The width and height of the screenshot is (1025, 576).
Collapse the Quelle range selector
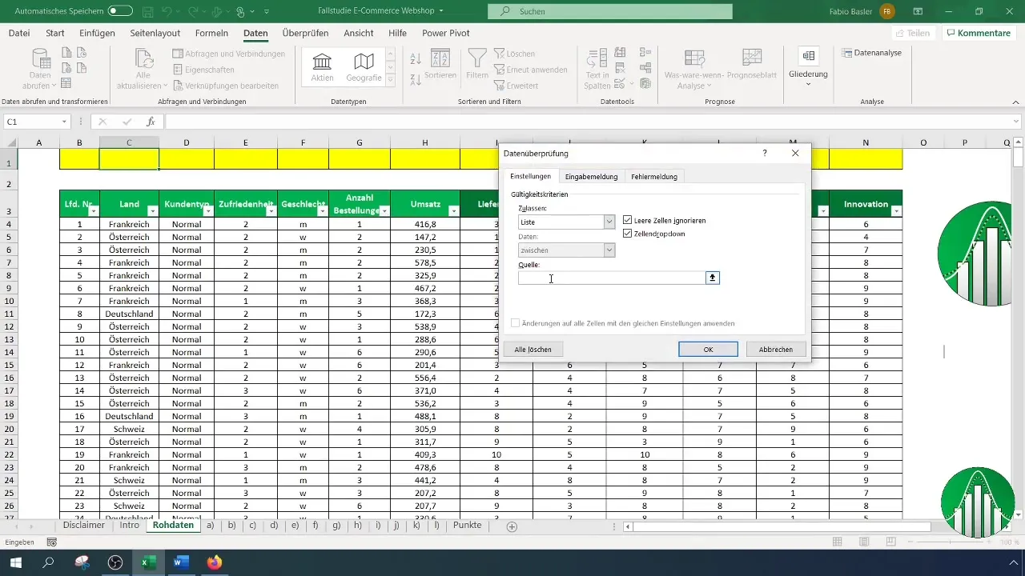[713, 278]
